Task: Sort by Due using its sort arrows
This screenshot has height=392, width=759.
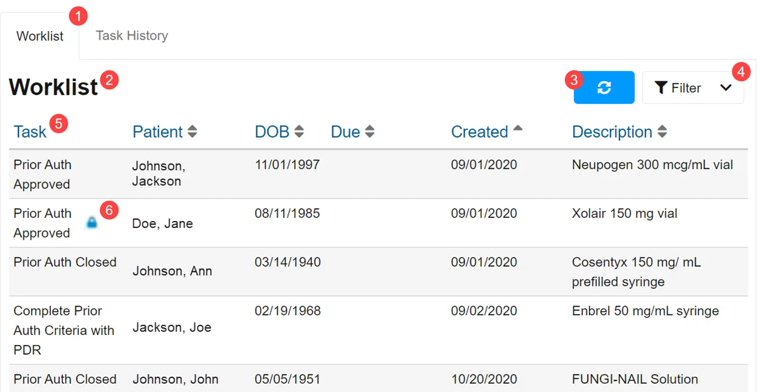Action: click(x=370, y=132)
